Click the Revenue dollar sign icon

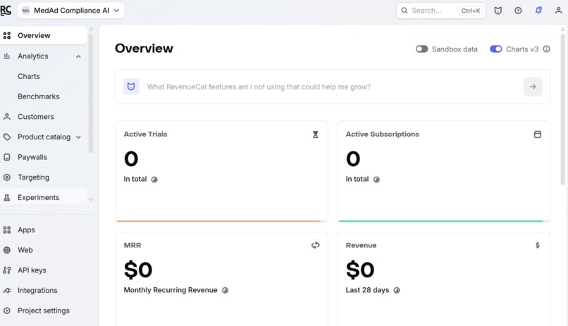coord(538,245)
